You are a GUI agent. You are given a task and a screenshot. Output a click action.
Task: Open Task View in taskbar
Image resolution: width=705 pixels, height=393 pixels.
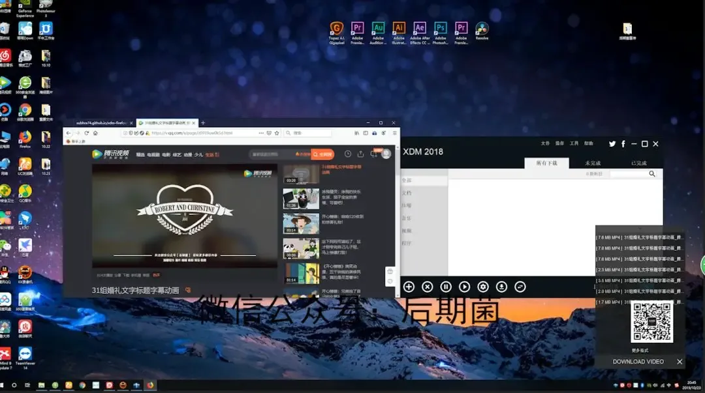(x=27, y=385)
